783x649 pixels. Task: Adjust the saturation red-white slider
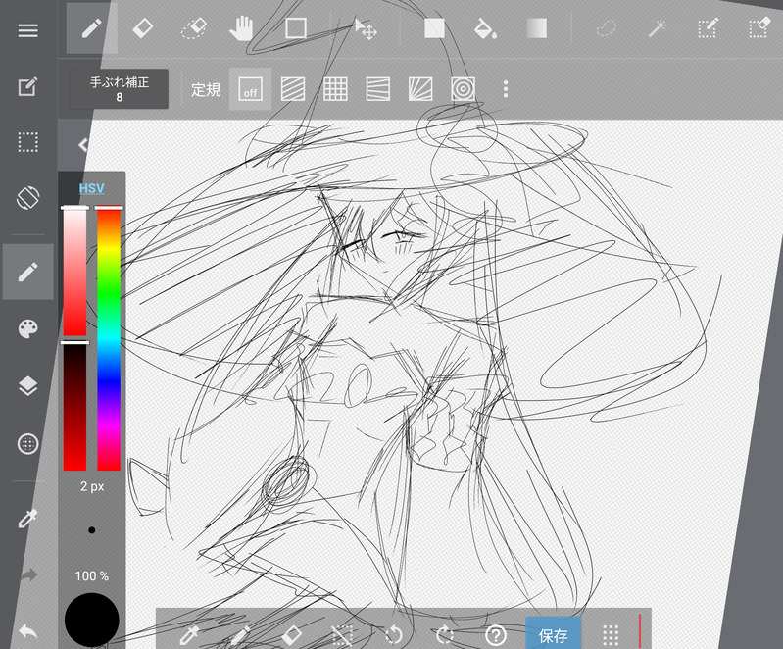[74, 272]
